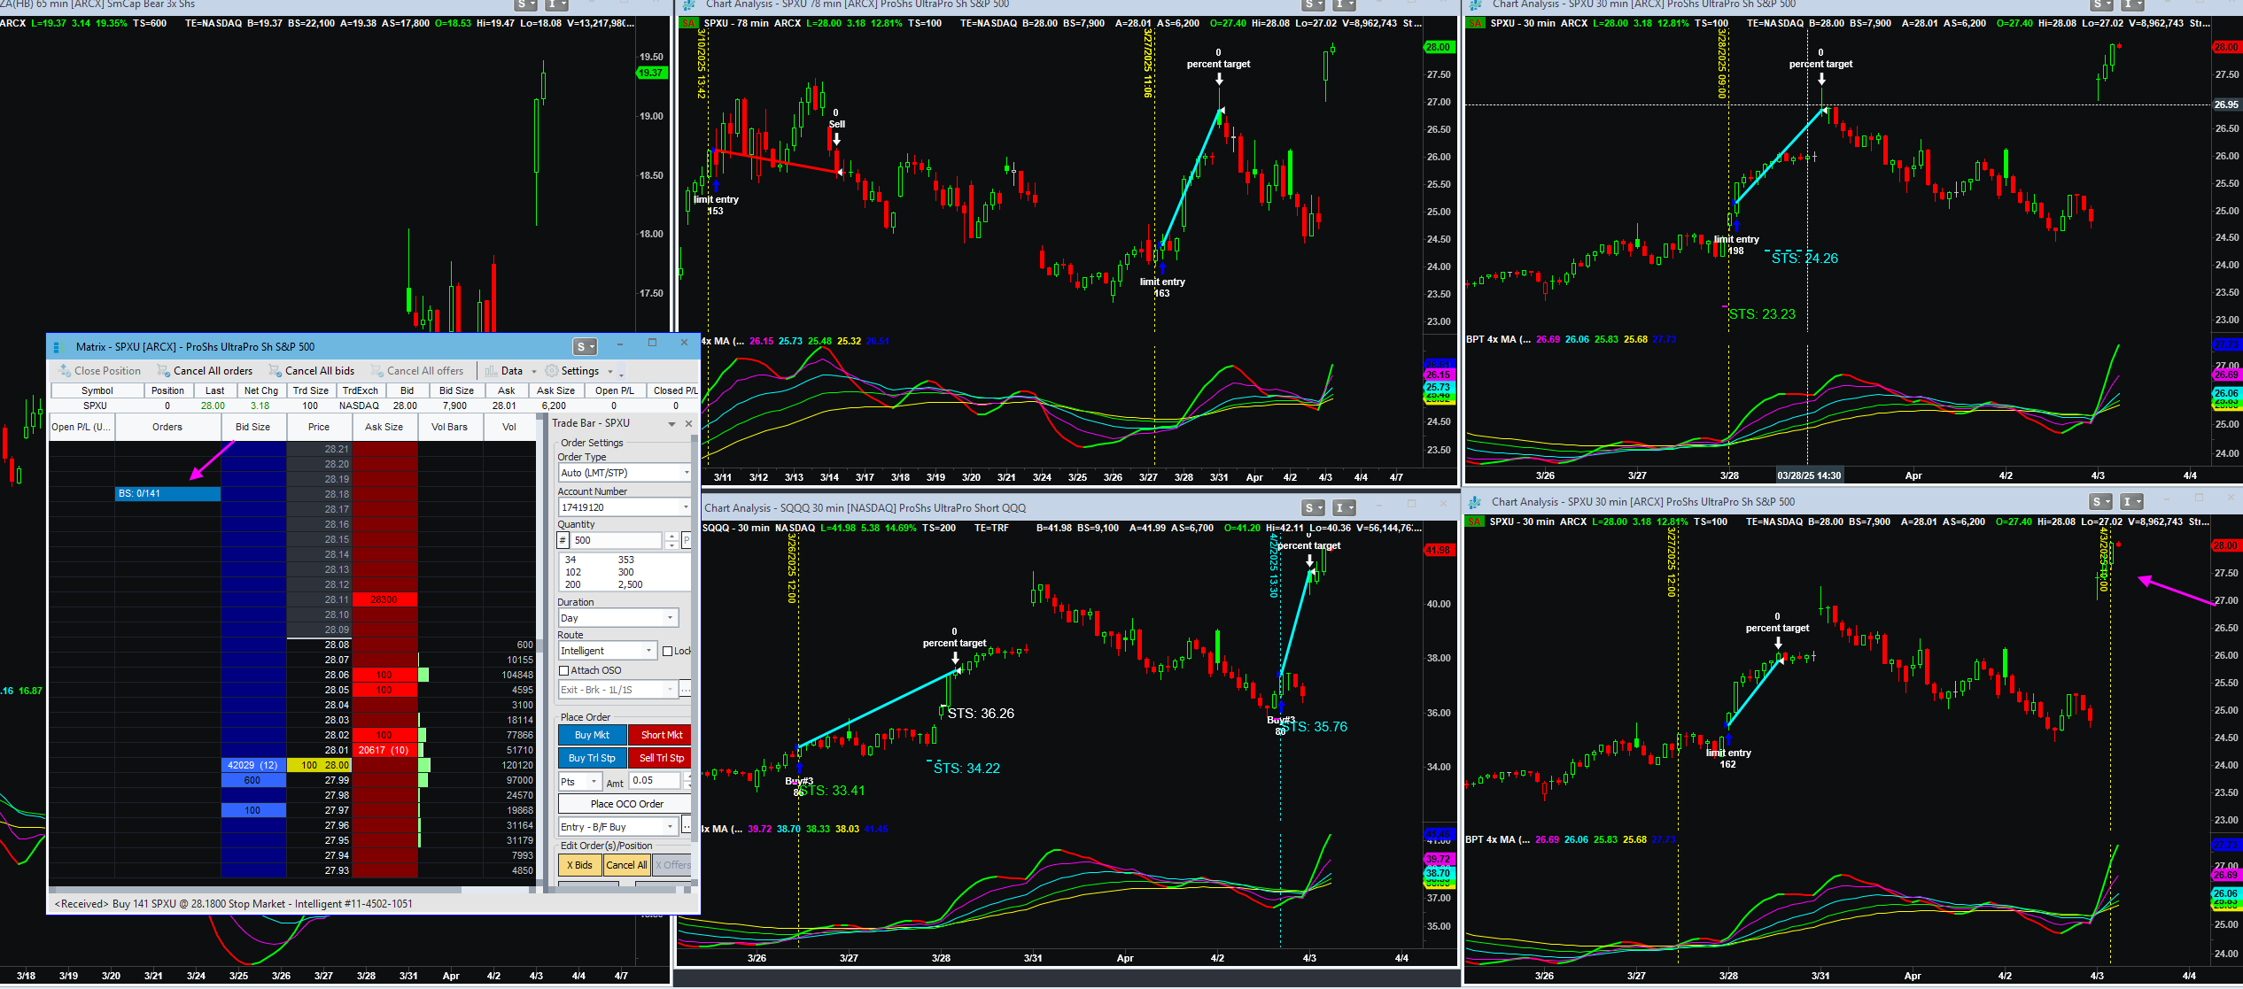
Task: Click the BS: 0/141 order cell
Action: pyautogui.click(x=167, y=494)
